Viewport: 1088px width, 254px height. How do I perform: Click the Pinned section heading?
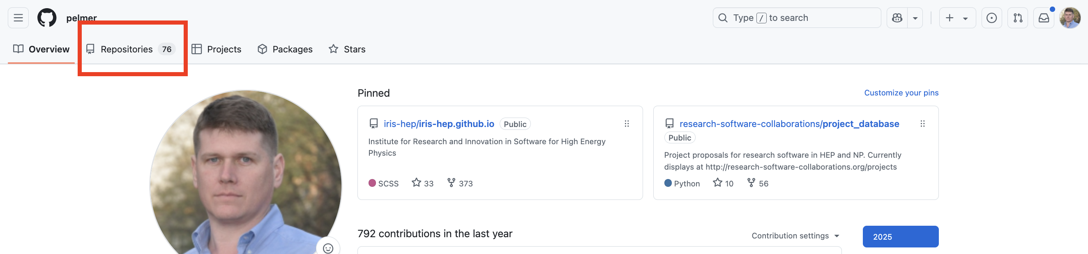pos(373,93)
